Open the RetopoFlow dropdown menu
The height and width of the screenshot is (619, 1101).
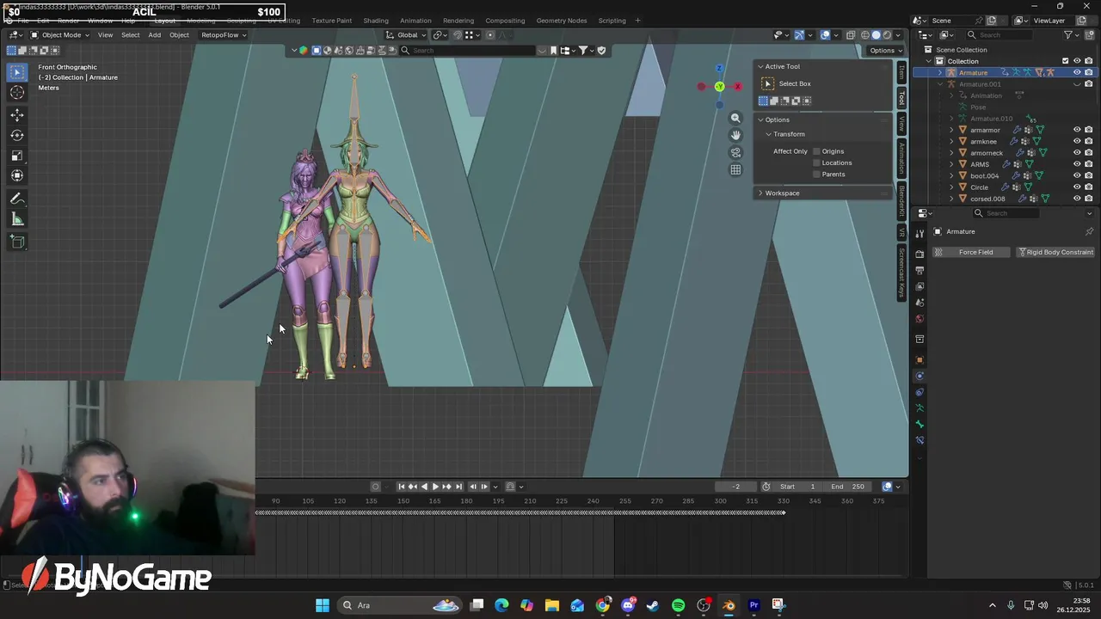point(224,35)
